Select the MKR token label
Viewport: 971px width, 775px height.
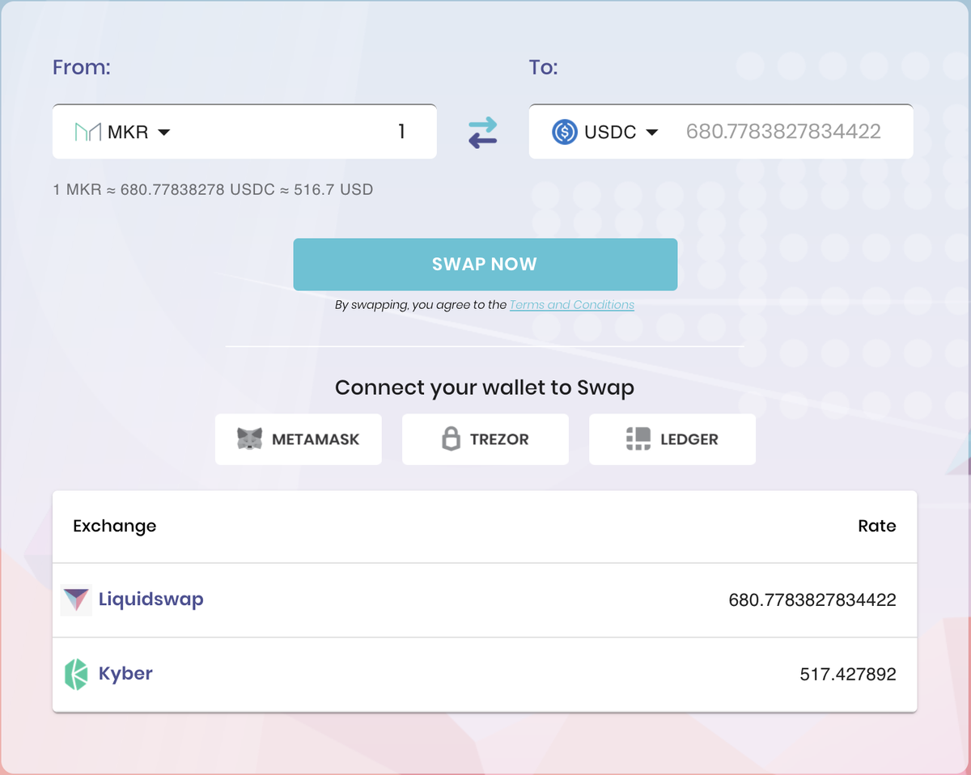coord(128,133)
